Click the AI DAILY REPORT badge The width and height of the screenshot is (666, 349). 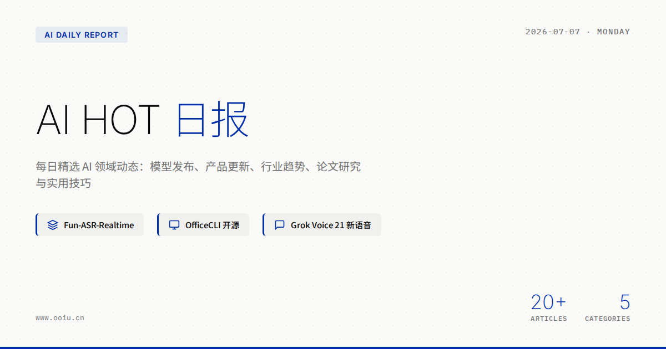(x=82, y=35)
